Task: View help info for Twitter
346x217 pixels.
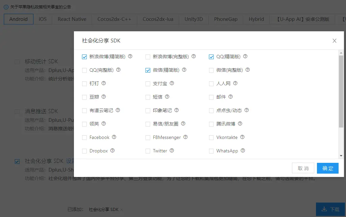Action: point(172,150)
